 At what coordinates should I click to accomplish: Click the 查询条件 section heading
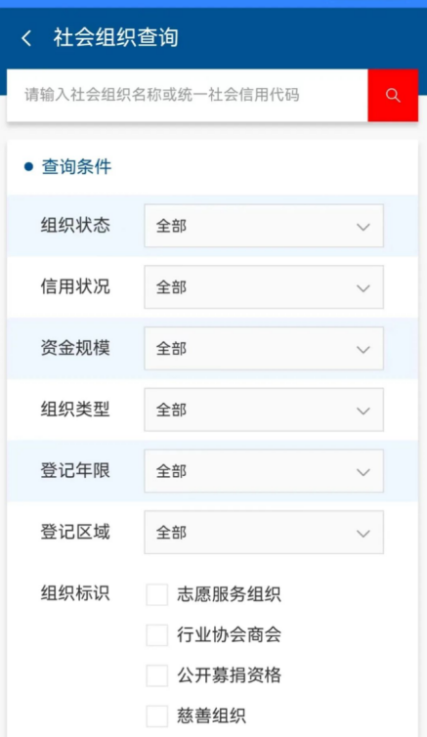click(x=76, y=166)
